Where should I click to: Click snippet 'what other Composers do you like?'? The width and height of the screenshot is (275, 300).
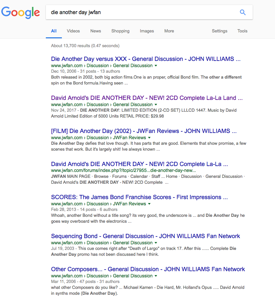(x=148, y=291)
